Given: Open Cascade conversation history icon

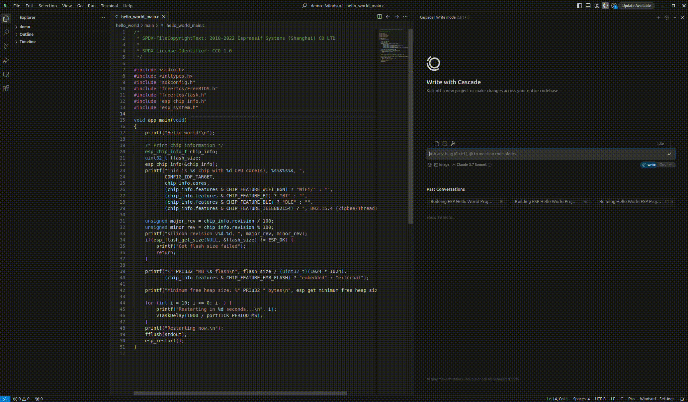Looking at the screenshot, I should pyautogui.click(x=666, y=18).
